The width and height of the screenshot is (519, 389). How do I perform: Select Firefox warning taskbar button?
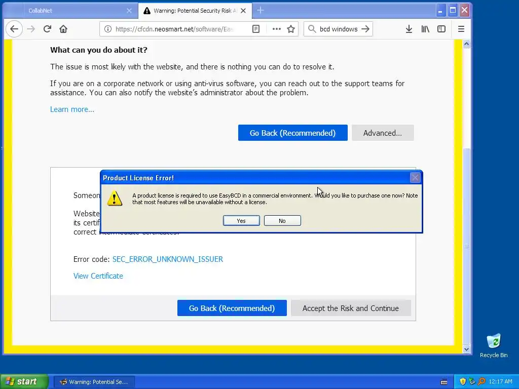pos(94,382)
